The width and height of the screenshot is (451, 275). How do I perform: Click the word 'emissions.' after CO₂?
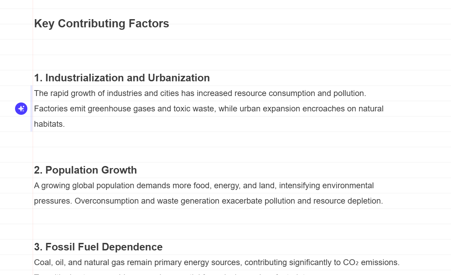[x=380, y=262]
